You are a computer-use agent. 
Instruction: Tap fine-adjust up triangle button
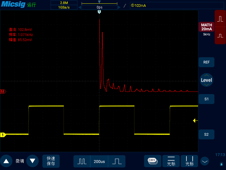click(6, 161)
